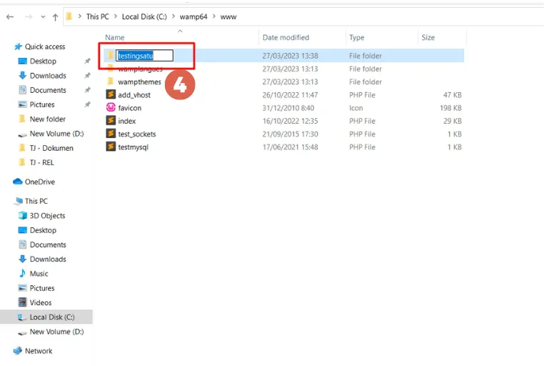Click the favicon file name
Viewport: 544px width, 366px height.
coord(129,108)
